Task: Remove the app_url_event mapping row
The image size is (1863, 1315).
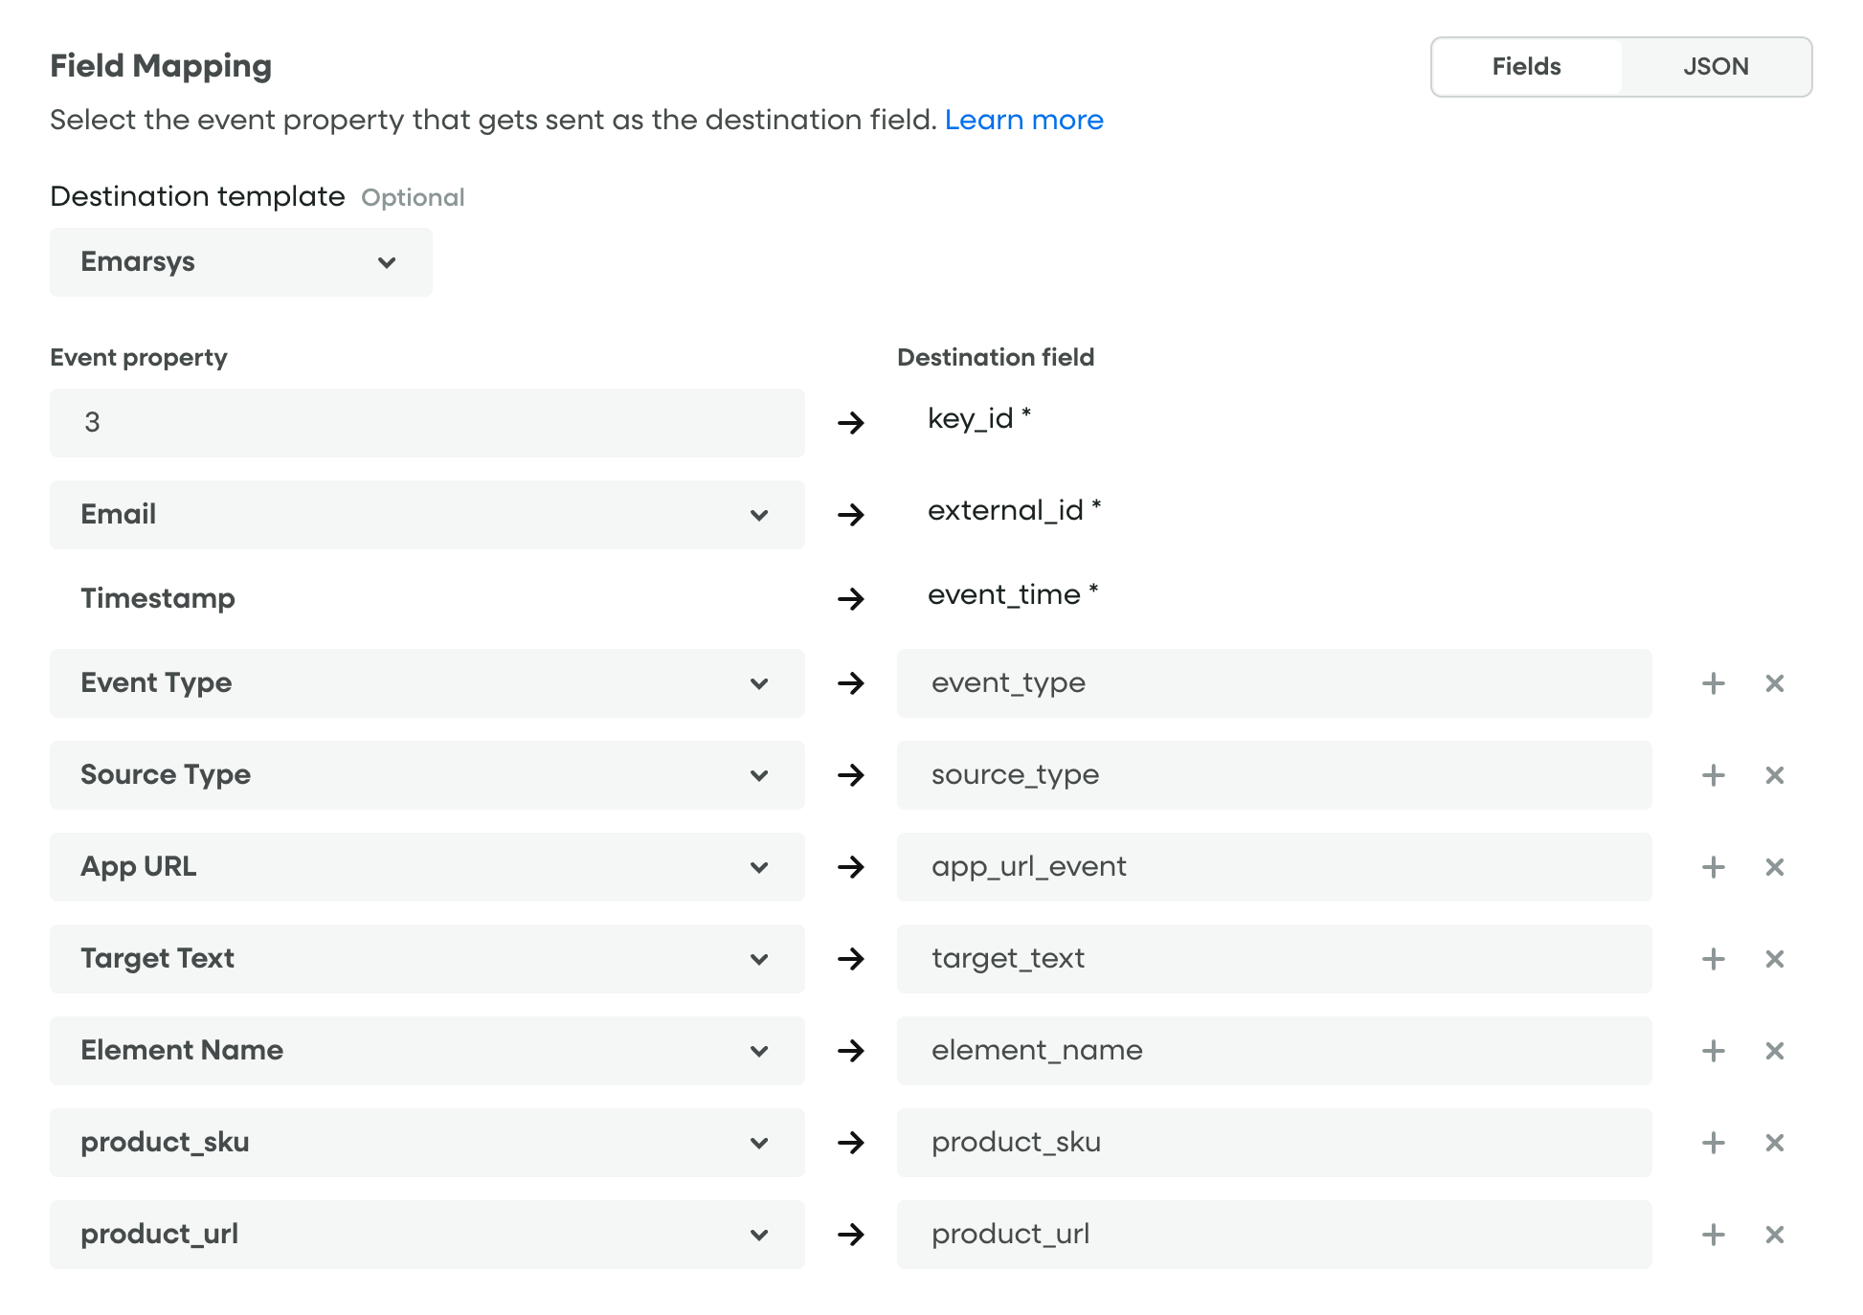Action: [1774, 867]
